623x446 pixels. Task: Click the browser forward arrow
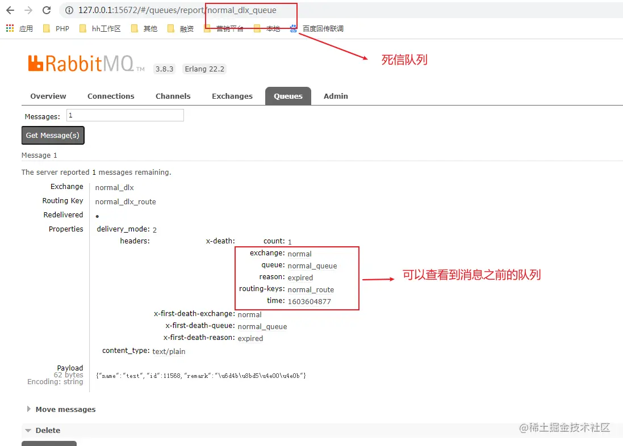(28, 10)
